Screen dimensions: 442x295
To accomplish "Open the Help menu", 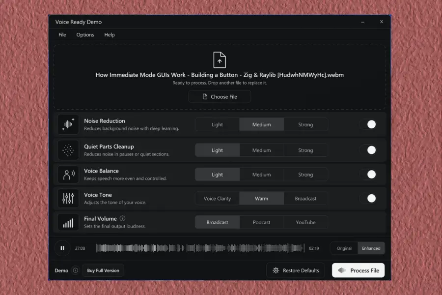I will (x=110, y=35).
